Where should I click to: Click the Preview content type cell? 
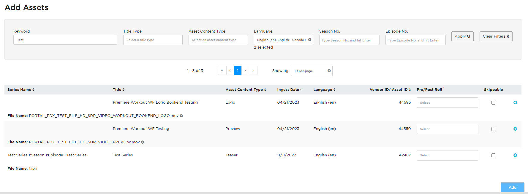(x=233, y=129)
